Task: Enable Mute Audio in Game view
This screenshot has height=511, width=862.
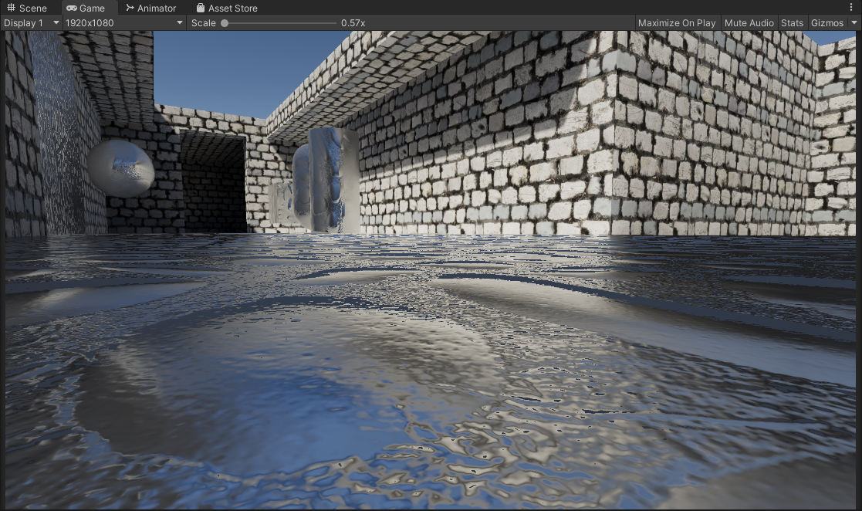Action: pyautogui.click(x=749, y=23)
